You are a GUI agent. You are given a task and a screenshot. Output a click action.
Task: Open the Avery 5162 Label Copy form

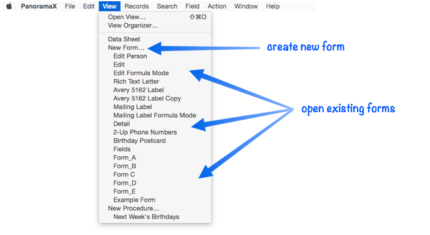155,98
